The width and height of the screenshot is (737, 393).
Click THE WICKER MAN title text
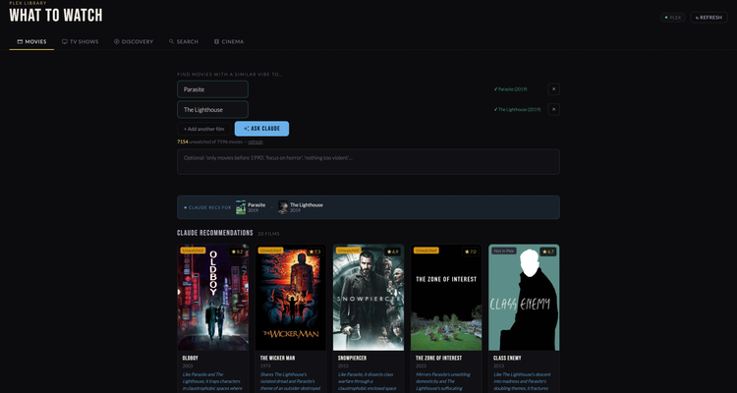click(278, 359)
